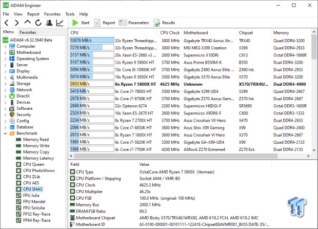The width and height of the screenshot is (318, 229).
Task: Select the Display monitor icon
Action: coord(12,71)
